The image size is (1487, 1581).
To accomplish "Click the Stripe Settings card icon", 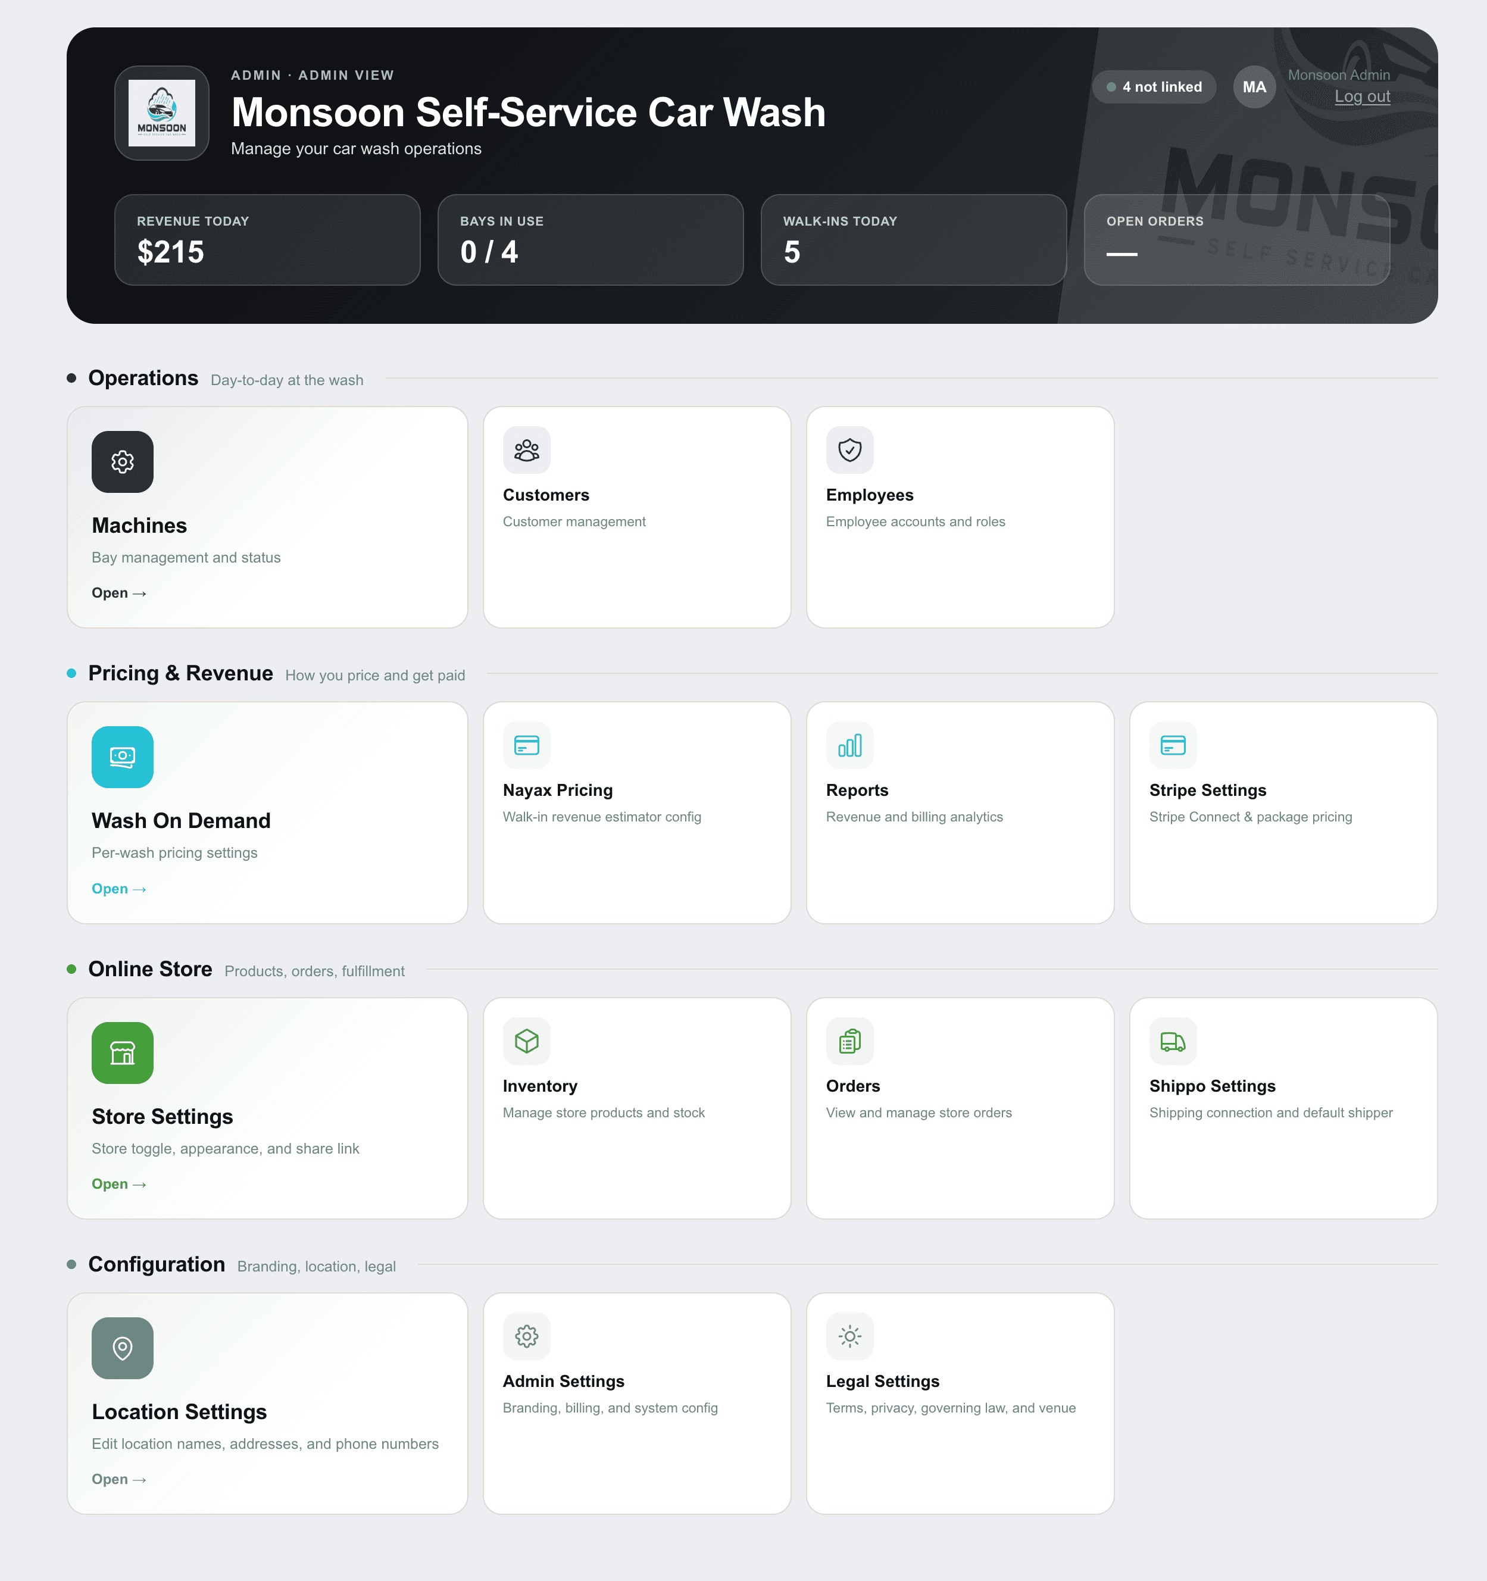I will pyautogui.click(x=1173, y=745).
